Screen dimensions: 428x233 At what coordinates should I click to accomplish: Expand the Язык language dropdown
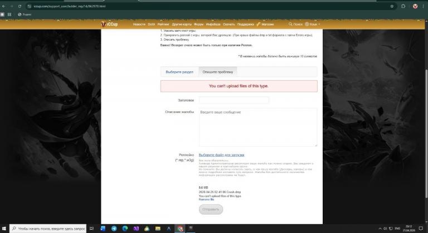click(313, 24)
